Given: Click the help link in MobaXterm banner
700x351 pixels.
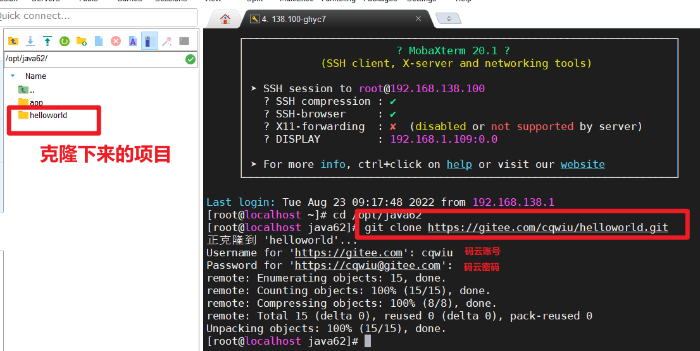Looking at the screenshot, I should click(459, 164).
